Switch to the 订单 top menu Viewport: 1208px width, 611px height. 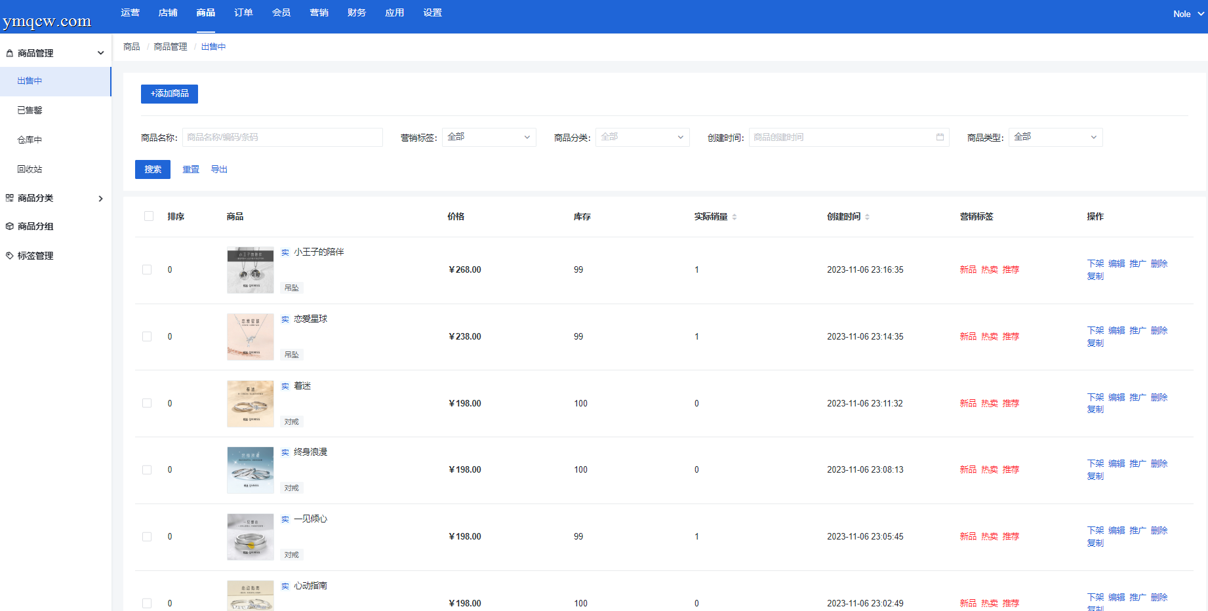[x=243, y=13]
